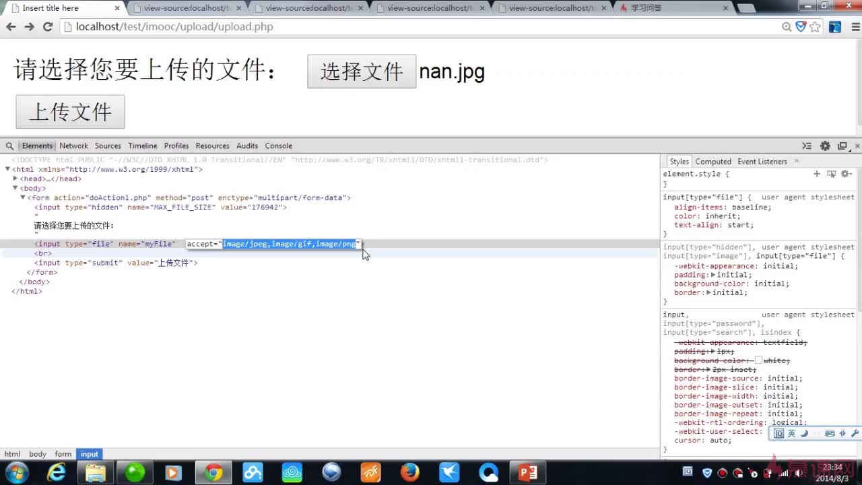Click the green ball icon on the taskbar
Viewport: 862px width, 485px height.
coord(135,473)
